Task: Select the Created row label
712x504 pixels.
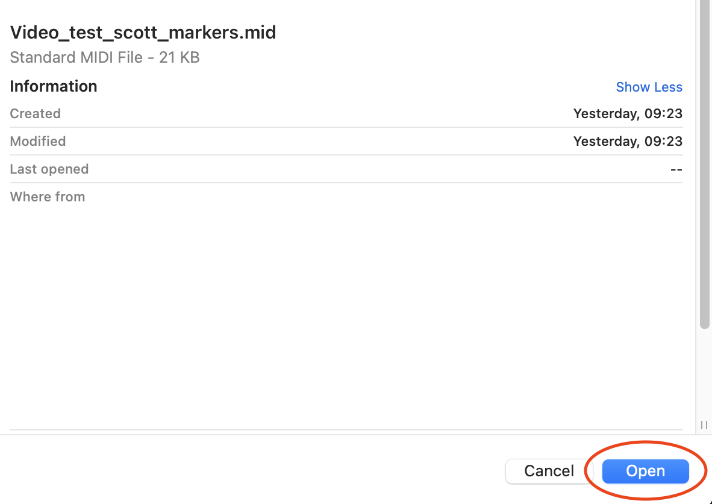Action: (36, 114)
